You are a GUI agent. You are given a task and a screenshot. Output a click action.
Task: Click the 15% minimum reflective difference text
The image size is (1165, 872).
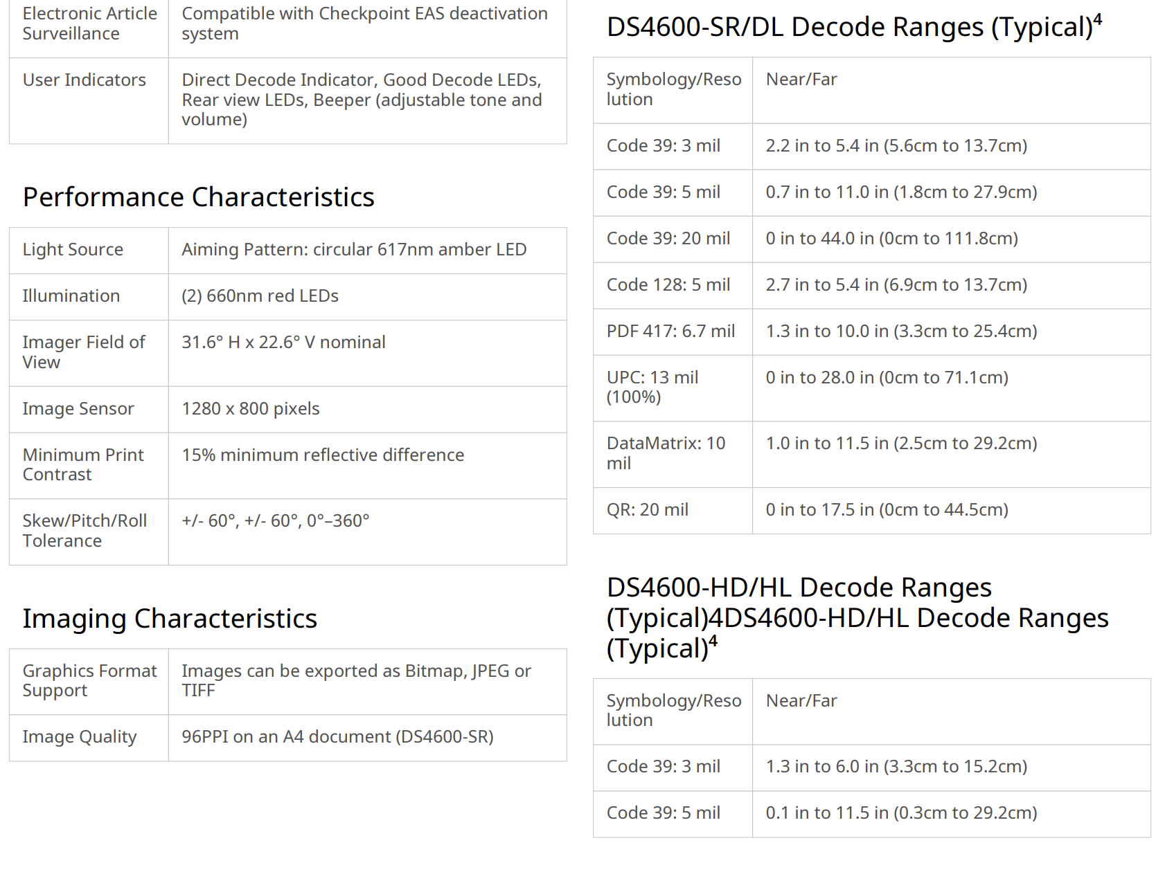(323, 455)
